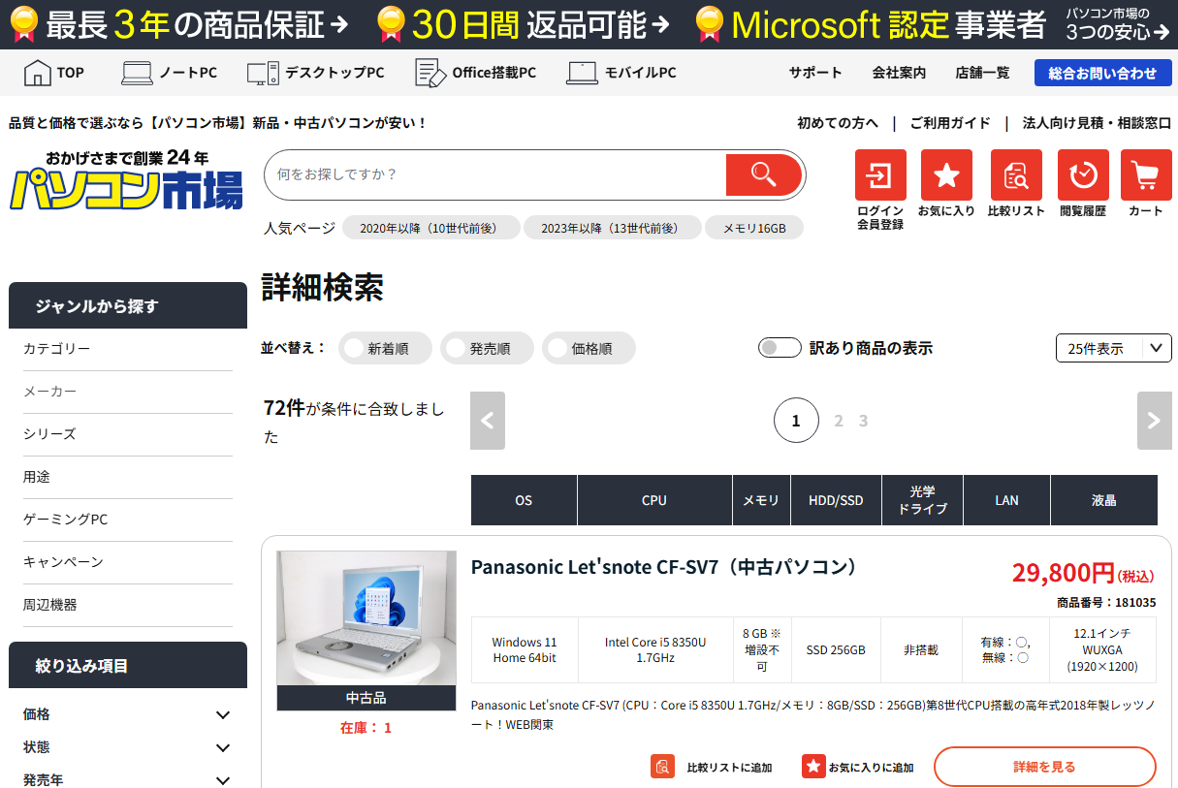Image resolution: width=1178 pixels, height=788 pixels.
Task: Click 72件 results count text
Action: tap(283, 408)
